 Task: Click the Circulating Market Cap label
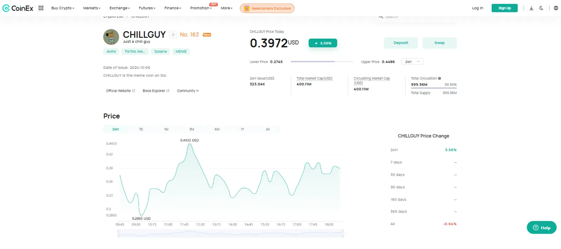(372, 81)
